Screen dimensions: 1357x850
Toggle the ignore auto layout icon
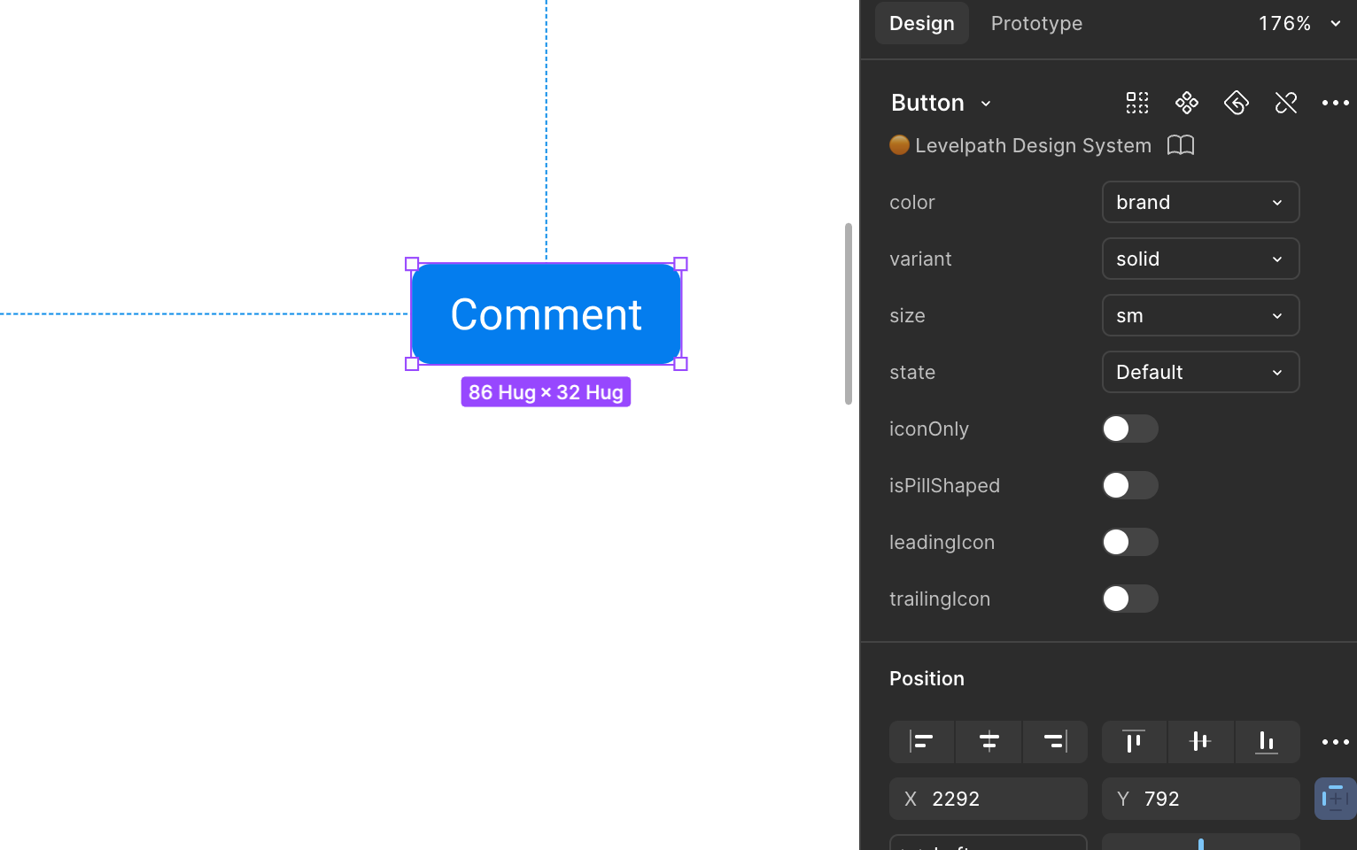pos(1336,799)
